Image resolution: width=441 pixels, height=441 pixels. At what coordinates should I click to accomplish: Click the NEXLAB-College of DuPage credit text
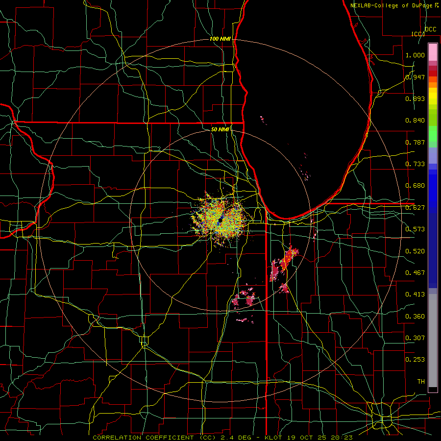pyautogui.click(x=394, y=5)
